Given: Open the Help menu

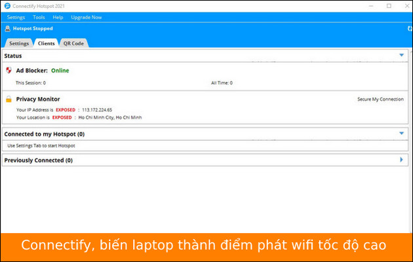Looking at the screenshot, I should click(x=58, y=17).
